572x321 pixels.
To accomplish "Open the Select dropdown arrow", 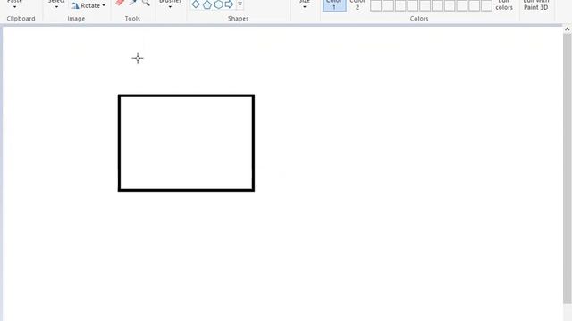I will coord(56,7).
